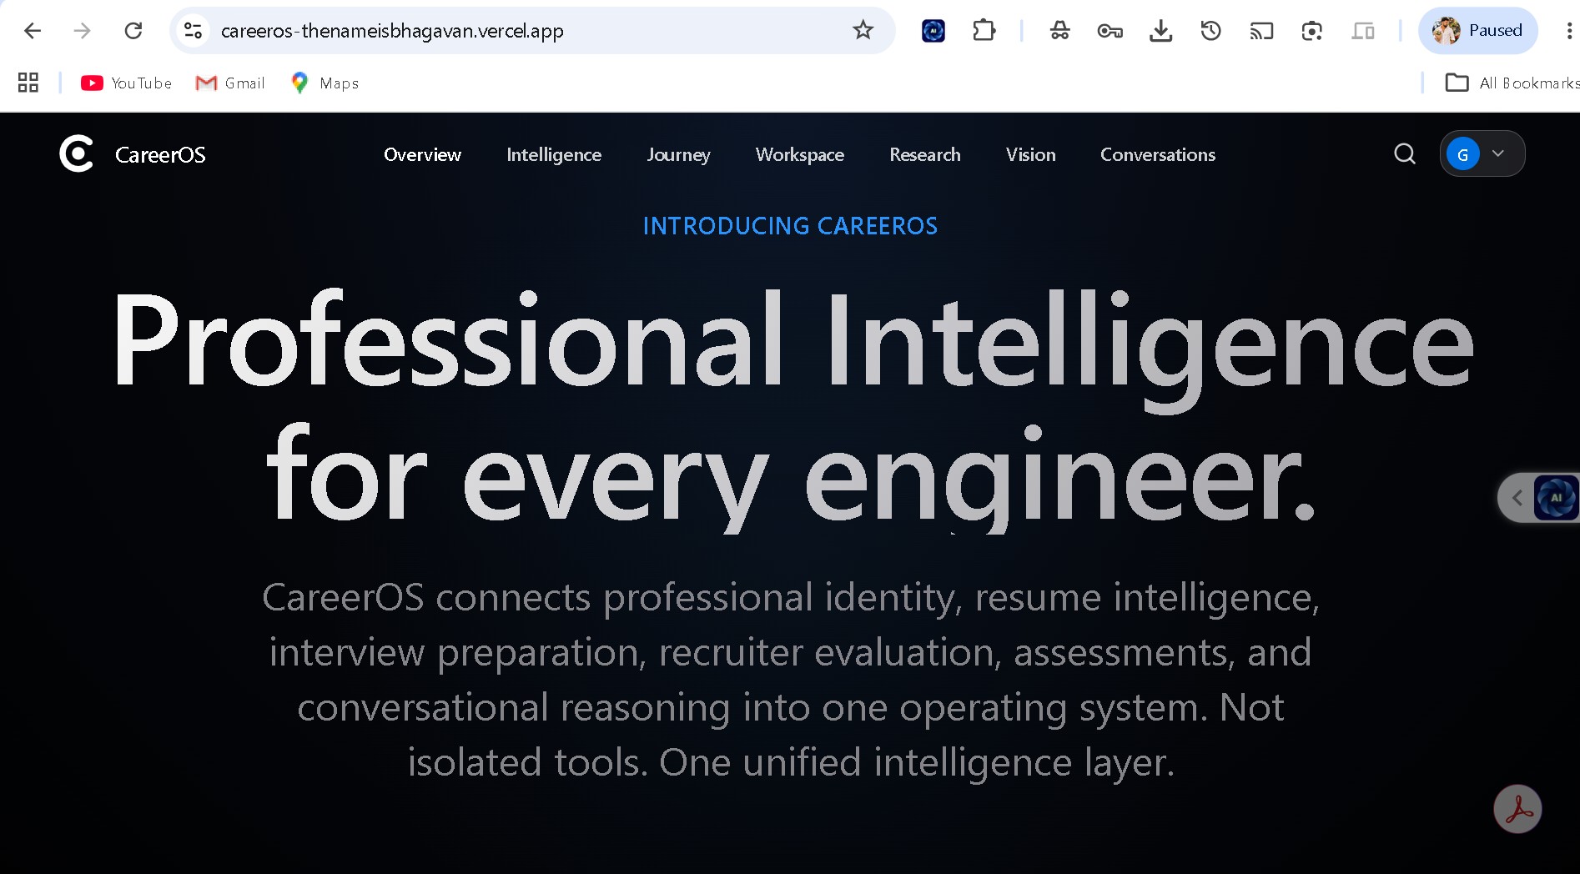The image size is (1580, 874).
Task: Click the screenshot capture icon
Action: pyautogui.click(x=1312, y=31)
